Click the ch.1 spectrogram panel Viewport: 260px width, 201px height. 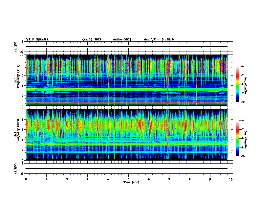pos(126,80)
